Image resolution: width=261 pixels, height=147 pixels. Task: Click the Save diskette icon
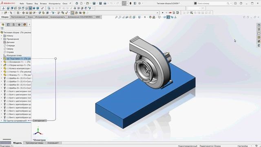[94, 3]
